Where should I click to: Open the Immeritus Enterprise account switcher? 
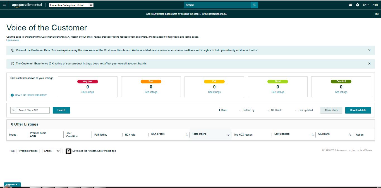(x=71, y=5)
